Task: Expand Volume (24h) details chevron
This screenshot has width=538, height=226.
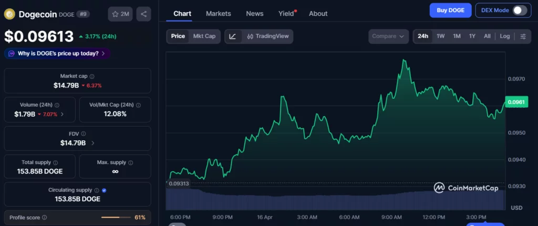Action: (x=63, y=114)
